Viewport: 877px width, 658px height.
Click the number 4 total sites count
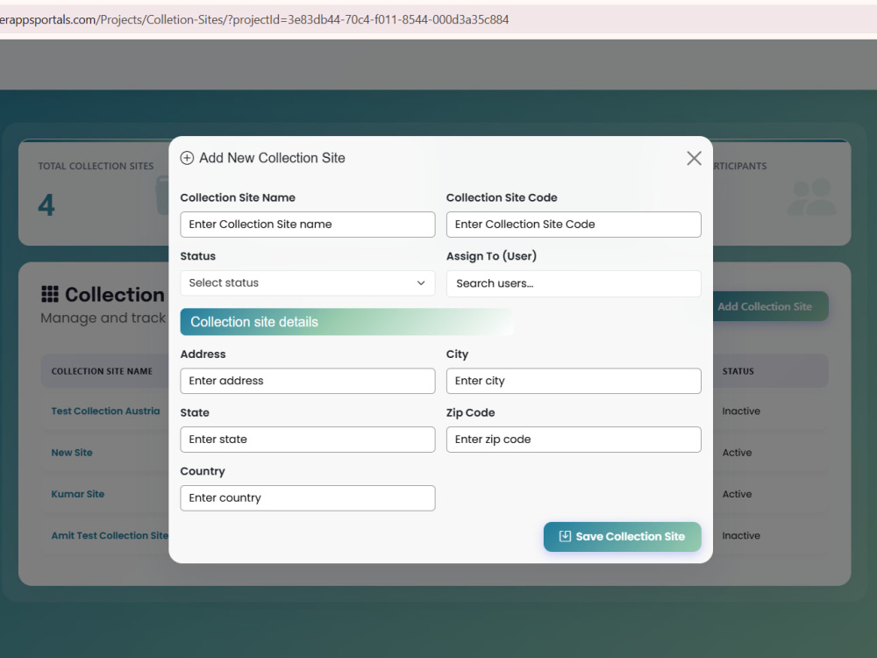(x=46, y=204)
